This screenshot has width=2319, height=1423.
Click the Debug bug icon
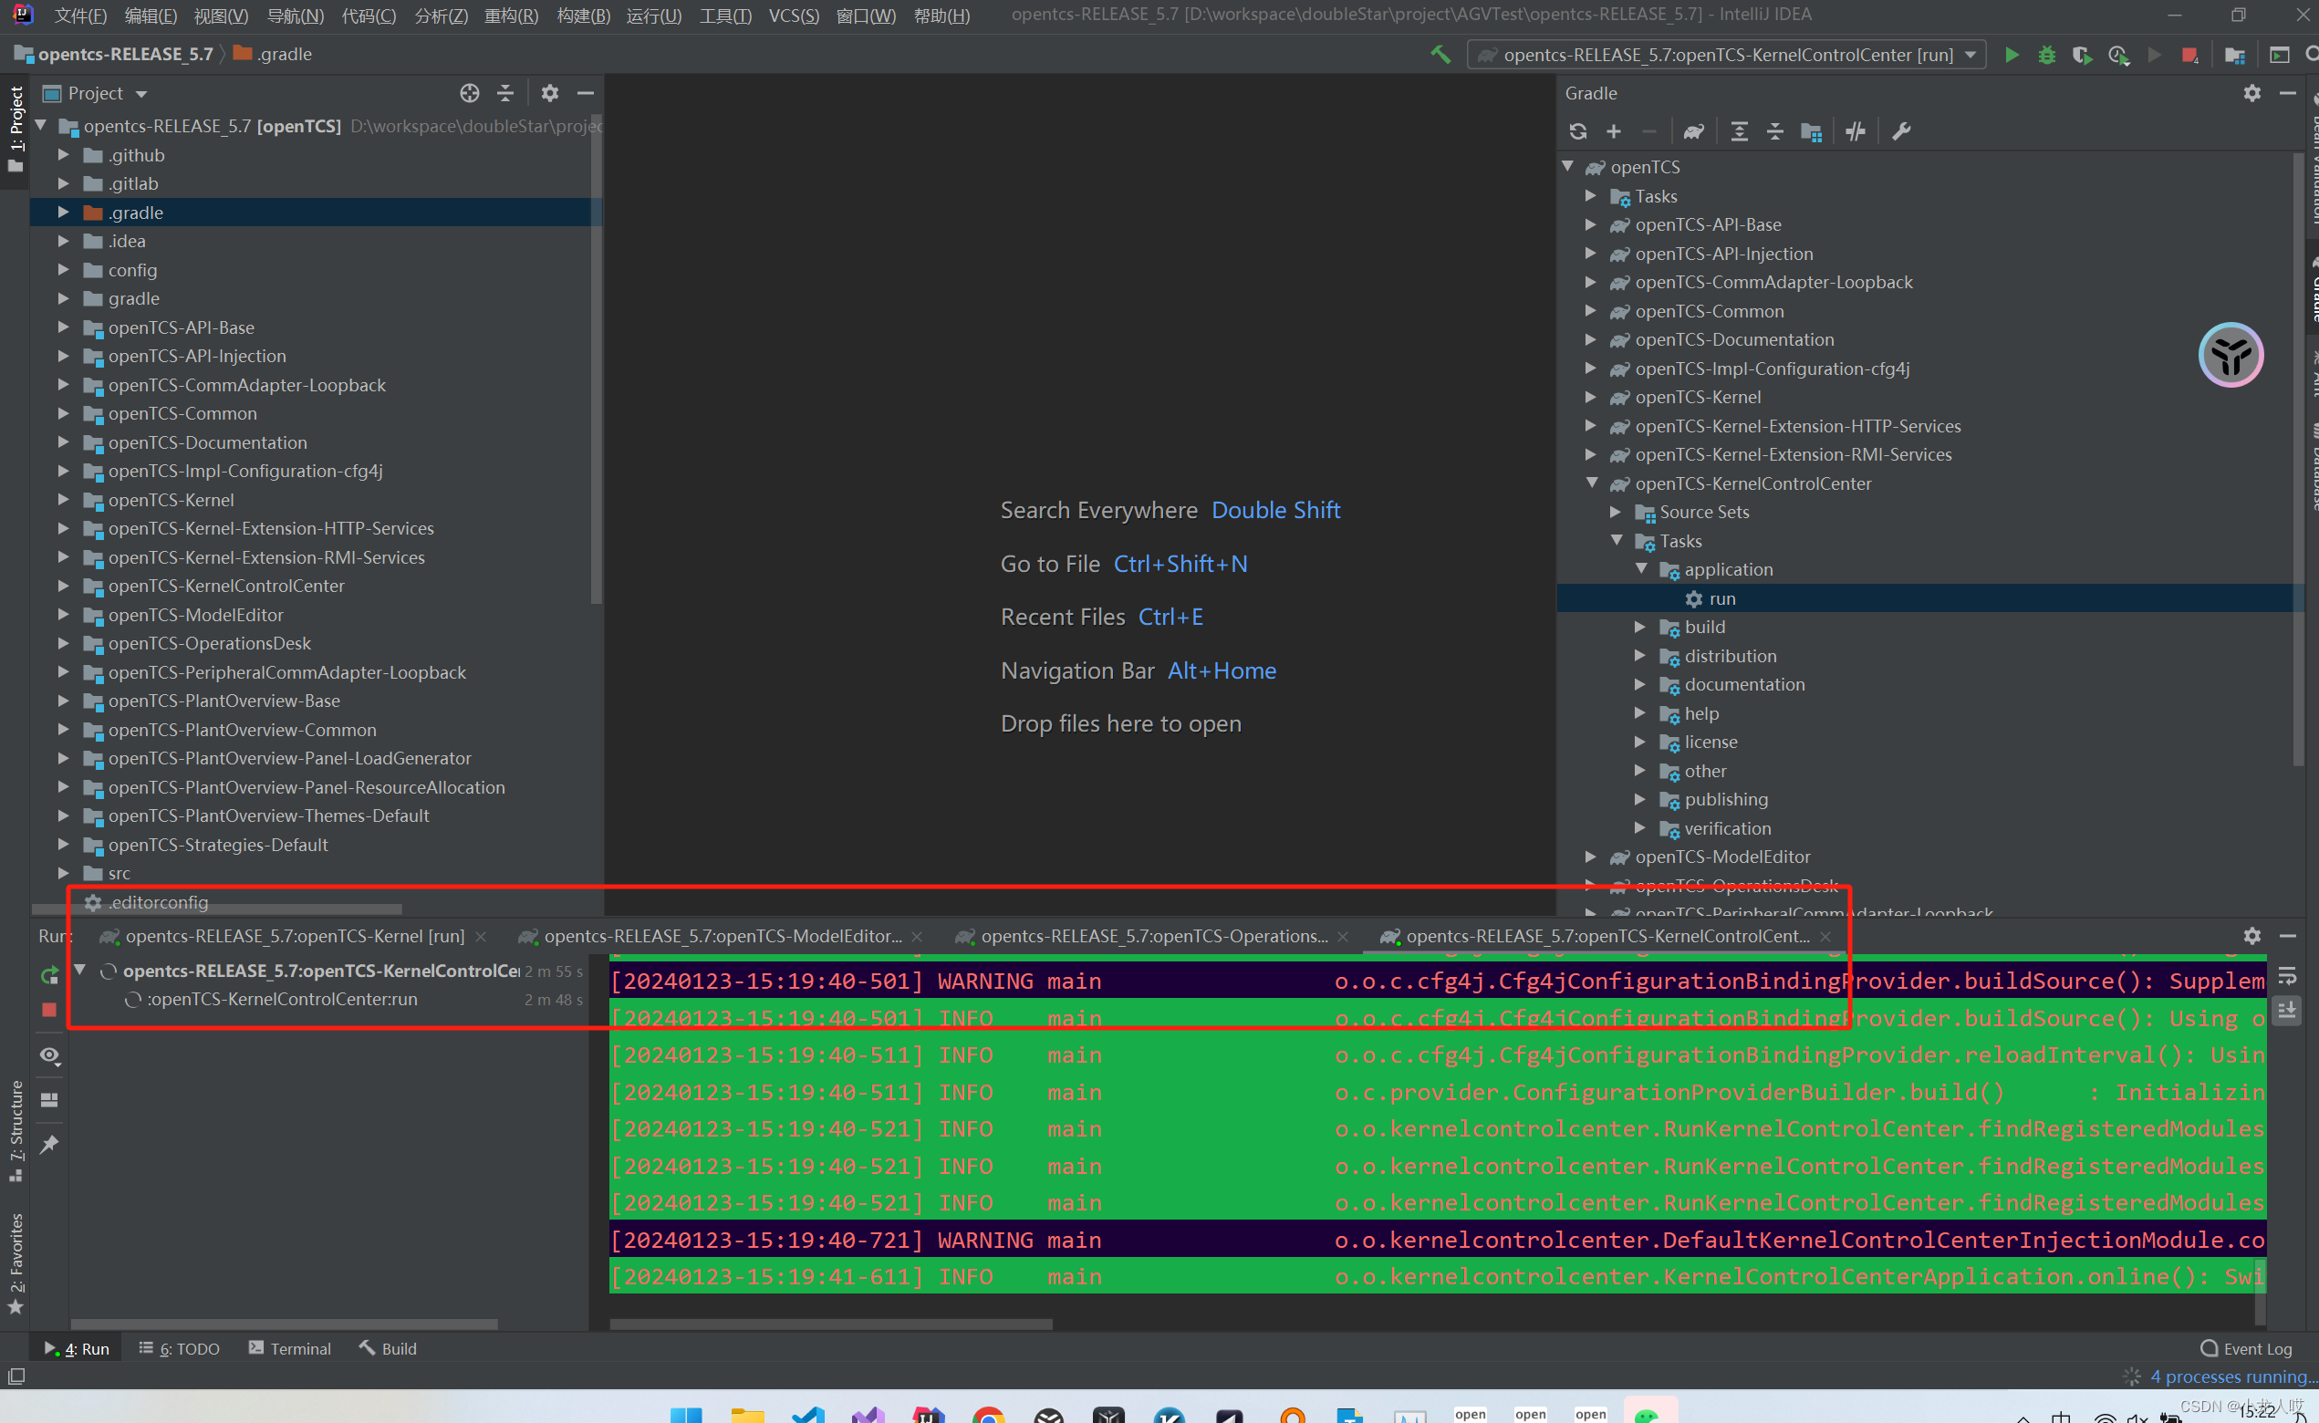pos(2046,55)
